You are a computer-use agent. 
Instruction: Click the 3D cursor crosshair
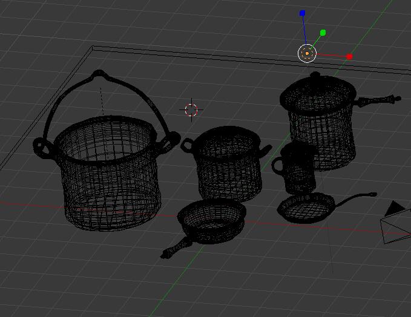point(191,109)
